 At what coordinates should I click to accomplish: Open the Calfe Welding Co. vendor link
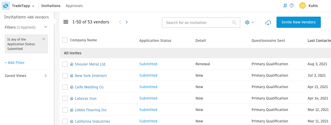pos(89,87)
